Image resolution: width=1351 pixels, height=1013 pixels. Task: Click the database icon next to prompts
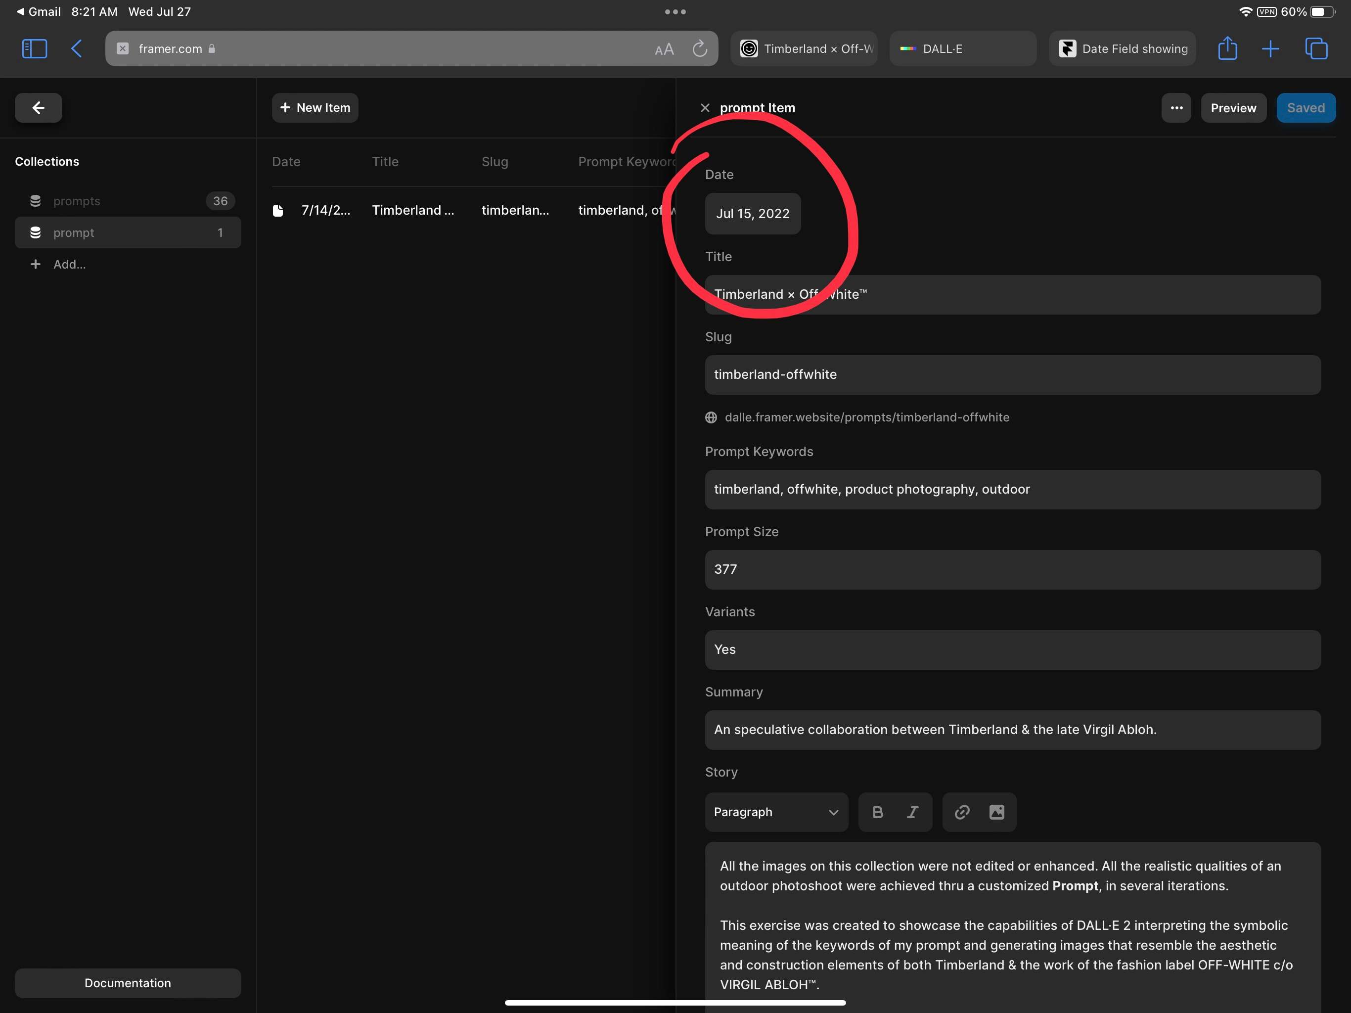tap(36, 201)
